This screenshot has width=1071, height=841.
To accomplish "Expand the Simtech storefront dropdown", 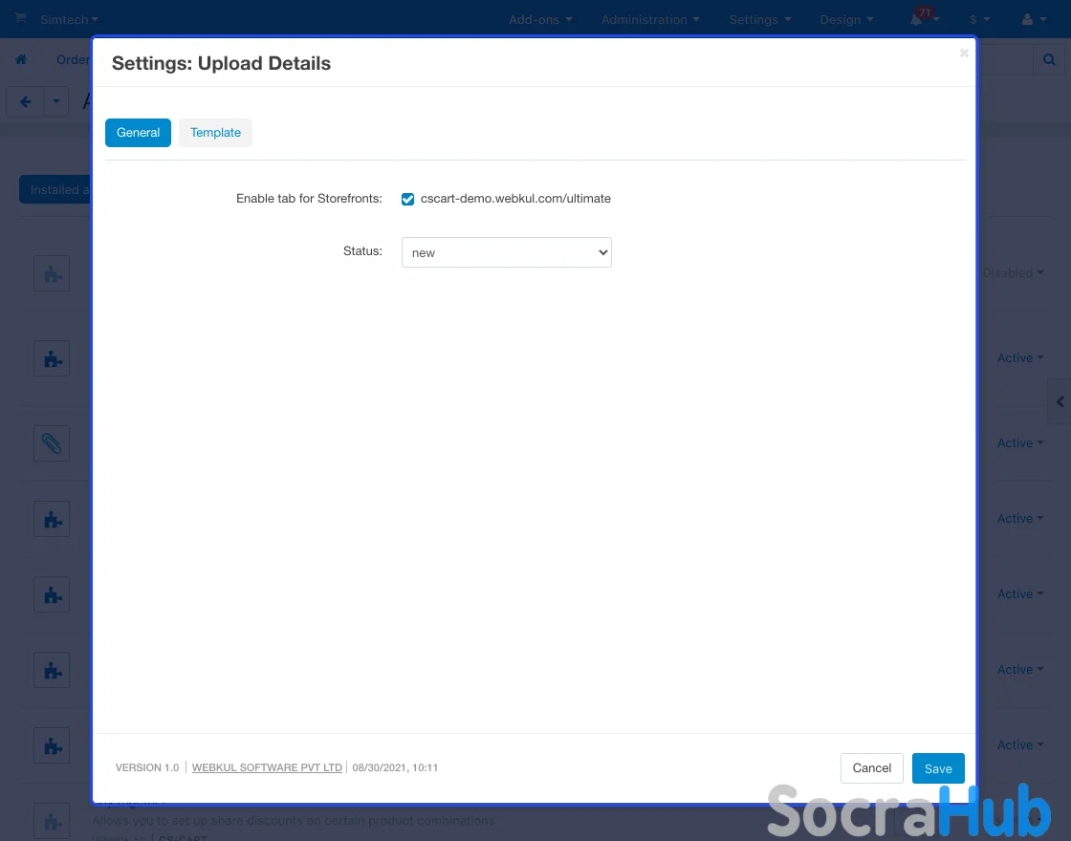I will point(69,19).
